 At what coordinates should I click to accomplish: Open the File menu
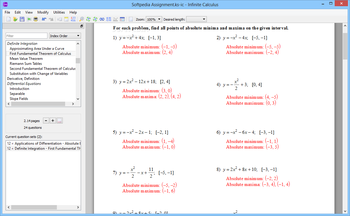tap(7, 12)
